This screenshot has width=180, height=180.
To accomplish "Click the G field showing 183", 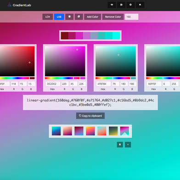I will coord(124,84).
